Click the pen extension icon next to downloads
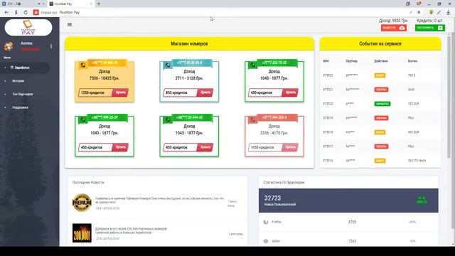Screen dimensions: 455x256 [x=439, y=12]
